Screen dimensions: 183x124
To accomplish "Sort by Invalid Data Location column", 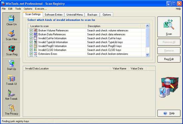I will tap(67, 69).
